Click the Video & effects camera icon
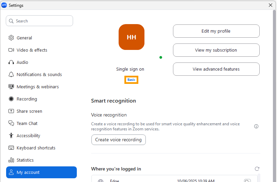The image size is (277, 182). click(x=11, y=50)
